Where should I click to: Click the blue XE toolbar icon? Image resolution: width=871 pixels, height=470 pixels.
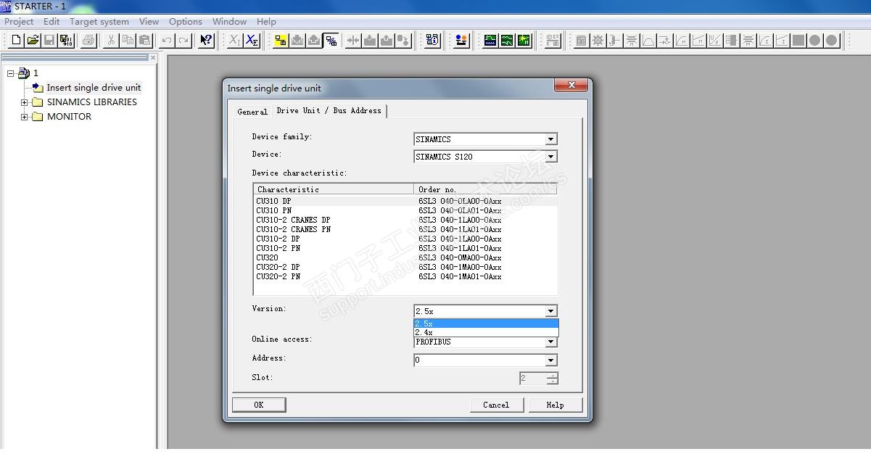[x=252, y=40]
